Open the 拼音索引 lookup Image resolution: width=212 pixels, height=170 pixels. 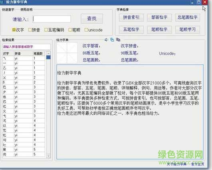click(x=131, y=18)
